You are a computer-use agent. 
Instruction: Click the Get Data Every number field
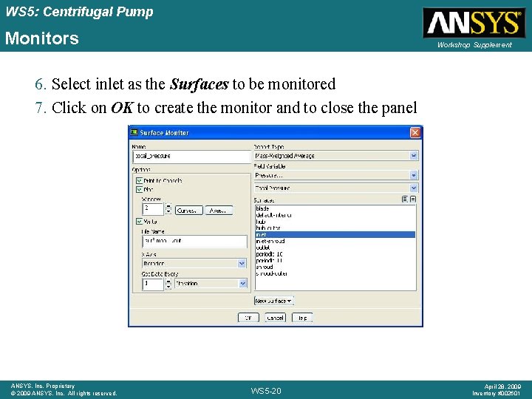click(153, 284)
